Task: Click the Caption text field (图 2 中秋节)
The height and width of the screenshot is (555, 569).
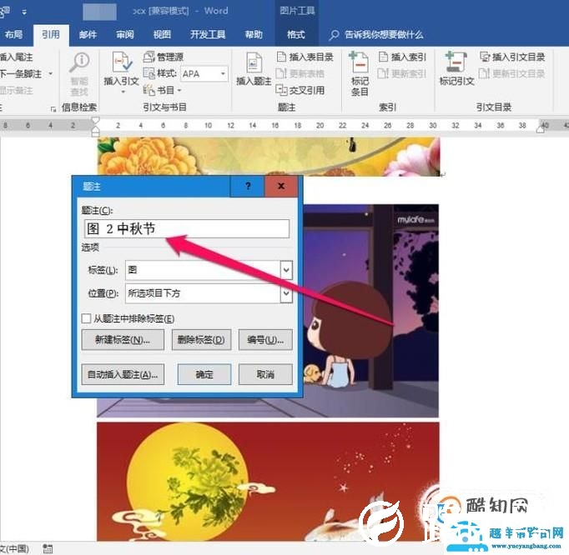Action: click(x=187, y=228)
